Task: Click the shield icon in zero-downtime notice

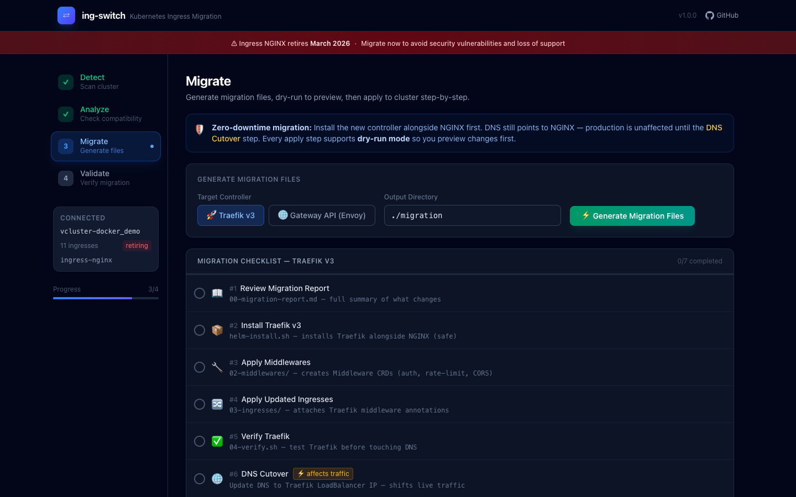Action: (x=200, y=130)
